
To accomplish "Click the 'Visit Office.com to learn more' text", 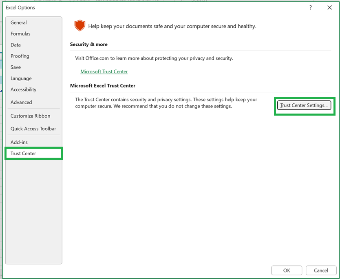I will (154, 58).
